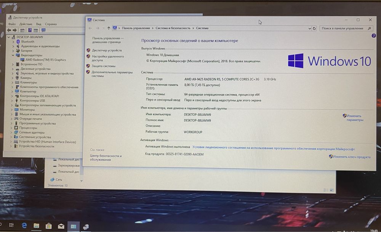Open Дополнительные параметры системы link

pyautogui.click(x=112, y=74)
